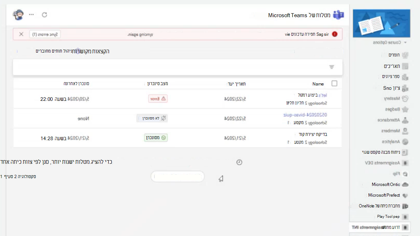Click the ספר ציונים gradebook icon
Viewport: 420px width, 236px height.
pyautogui.click(x=405, y=77)
